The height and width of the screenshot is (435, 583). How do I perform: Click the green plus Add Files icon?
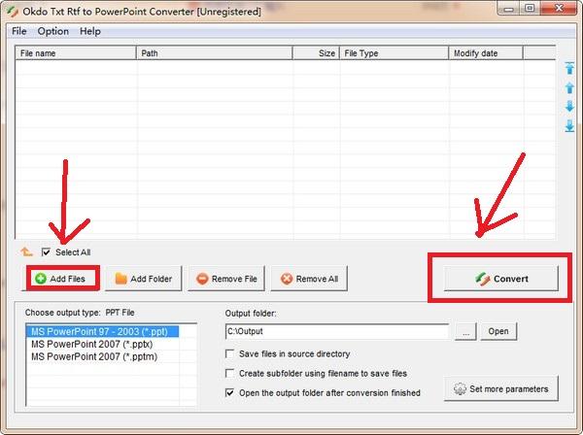tap(41, 279)
